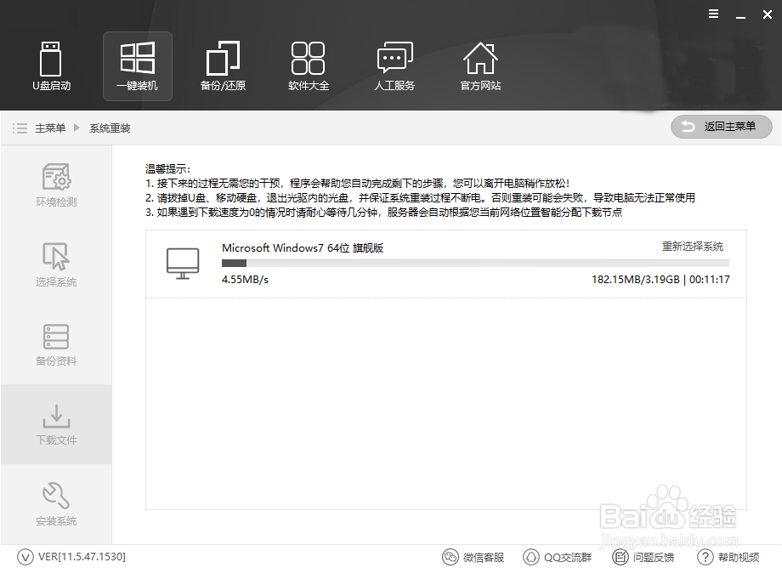This screenshot has width=782, height=568.
Task: Open 微信客服 WeChat support
Action: (473, 557)
